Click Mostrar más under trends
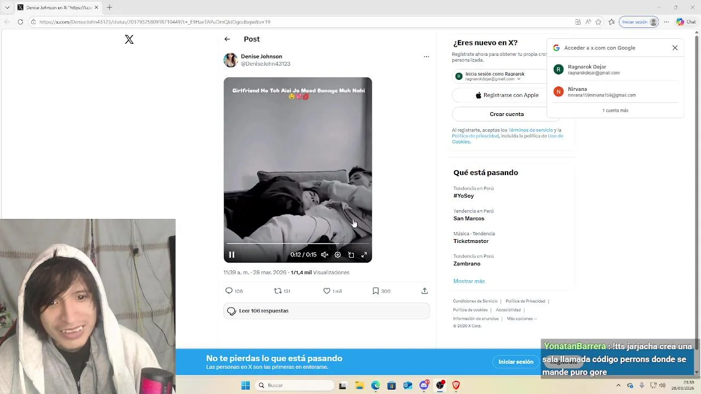This screenshot has width=701, height=394. (469, 281)
